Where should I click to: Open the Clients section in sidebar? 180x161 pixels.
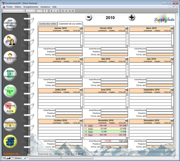[x=10, y=41]
